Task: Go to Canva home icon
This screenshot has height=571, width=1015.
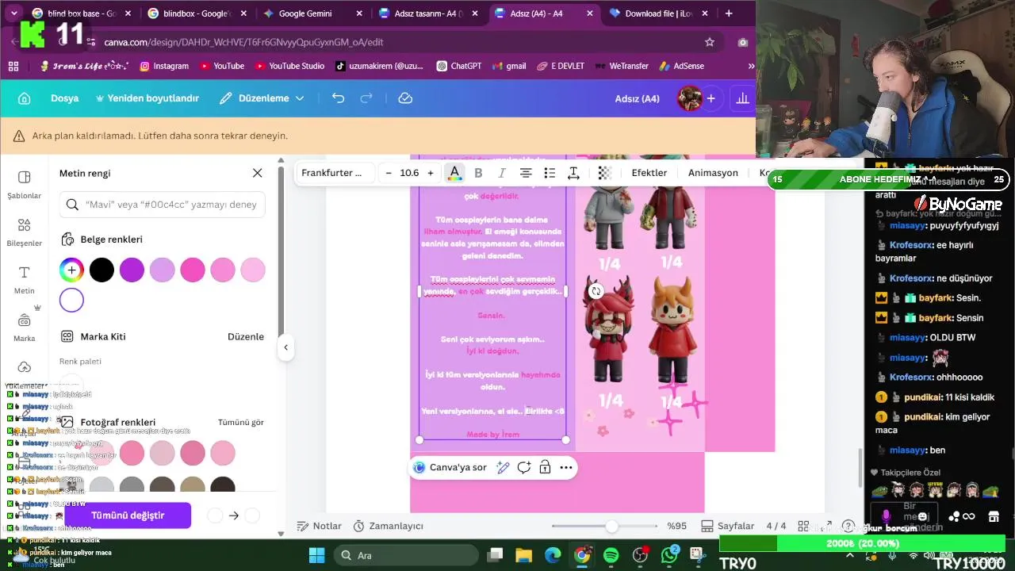Action: pos(24,98)
